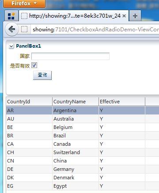Screen dimensions: 159x193
Task: Close the showing:7101 tab
Action: pyautogui.click(x=124, y=16)
